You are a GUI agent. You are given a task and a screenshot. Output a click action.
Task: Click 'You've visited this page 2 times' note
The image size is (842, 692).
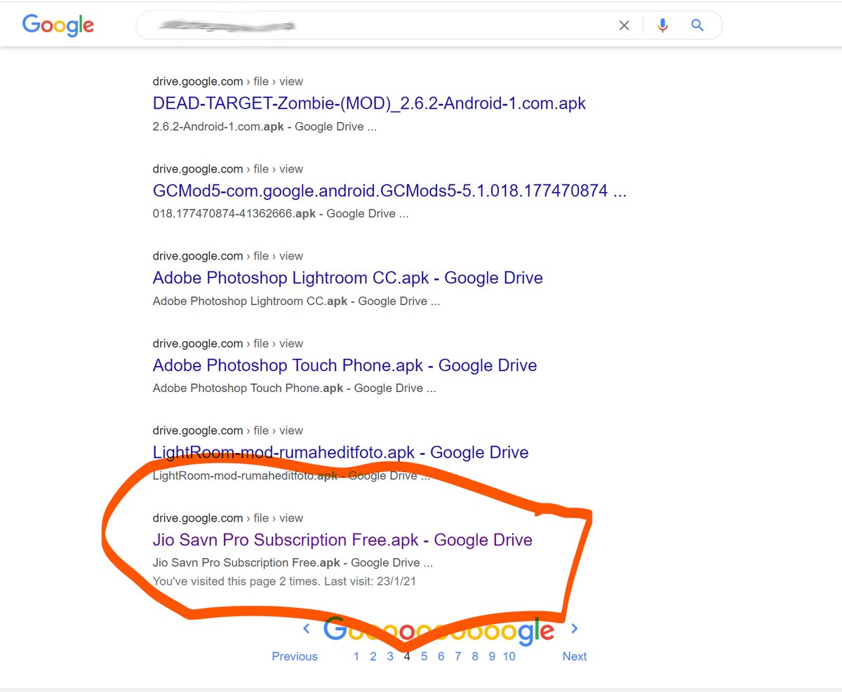(285, 581)
